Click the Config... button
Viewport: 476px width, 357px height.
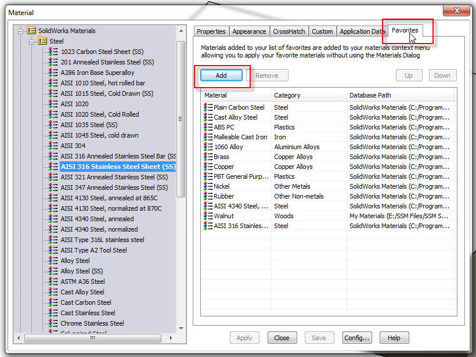click(x=356, y=338)
